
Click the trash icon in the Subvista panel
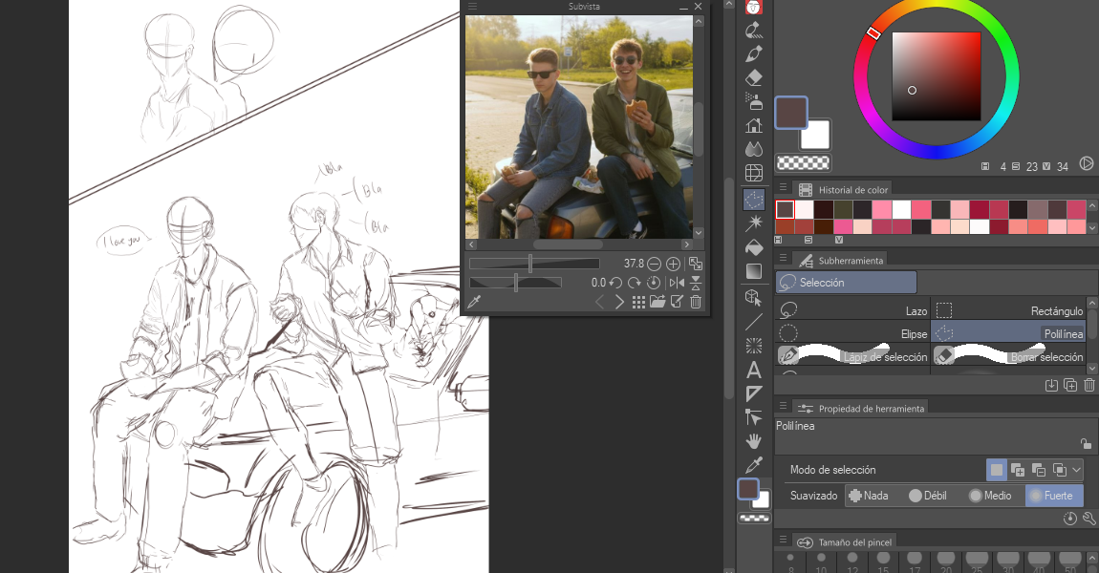[x=695, y=300]
